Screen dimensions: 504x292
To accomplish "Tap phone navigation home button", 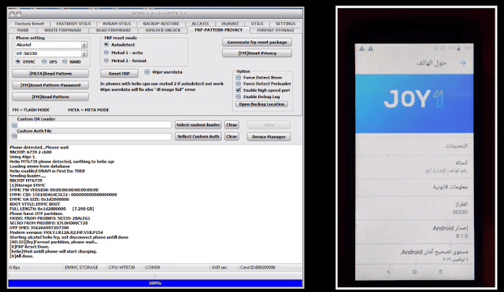I will (414, 272).
